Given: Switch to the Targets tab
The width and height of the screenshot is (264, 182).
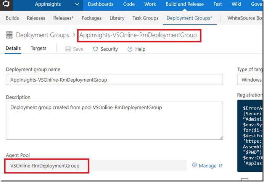Looking at the screenshot, I should (x=39, y=48).
